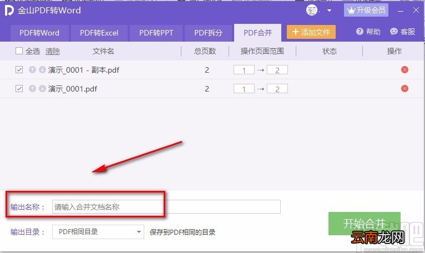Click the 清除 link
Image resolution: width=425 pixels, height=253 pixels.
click(53, 51)
